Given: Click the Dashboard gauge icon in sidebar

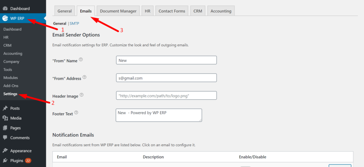Looking at the screenshot, I should 5,8.
